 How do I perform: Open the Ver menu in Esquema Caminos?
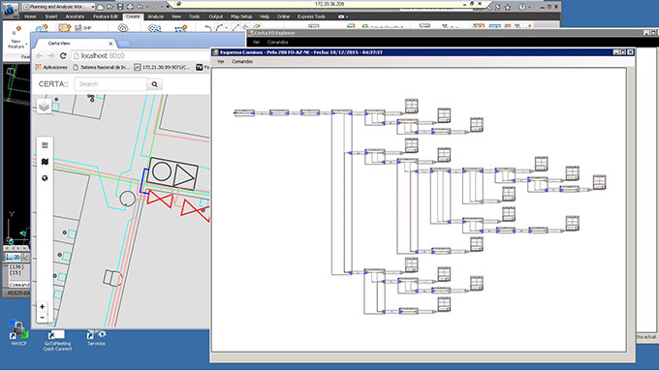click(x=220, y=61)
